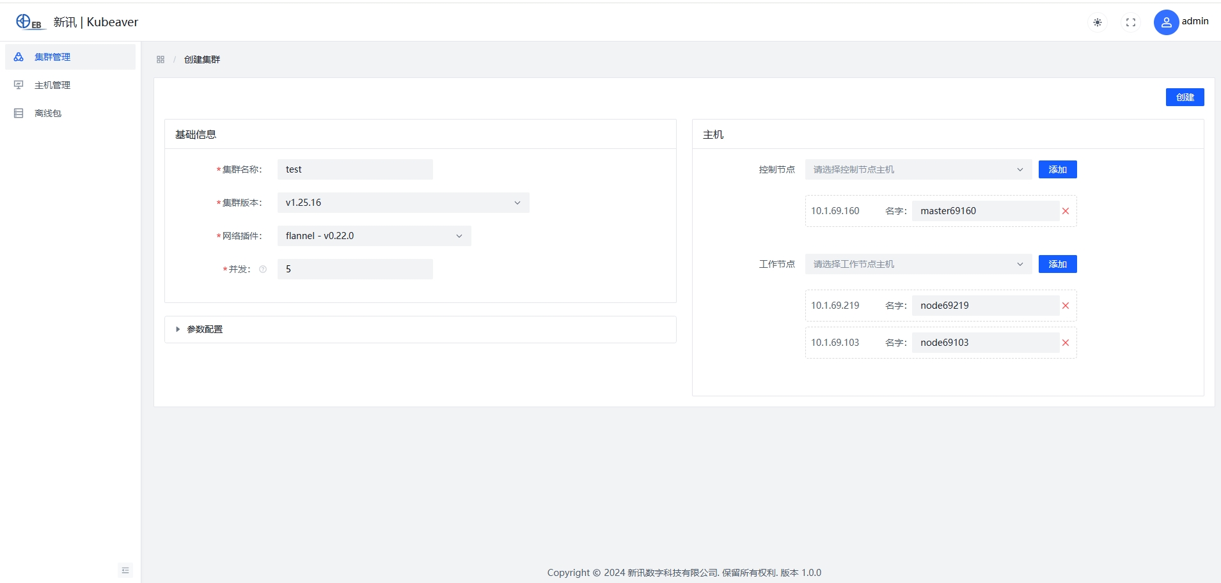1221x583 pixels.
Task: Open the worker node host selector
Action: tap(918, 264)
